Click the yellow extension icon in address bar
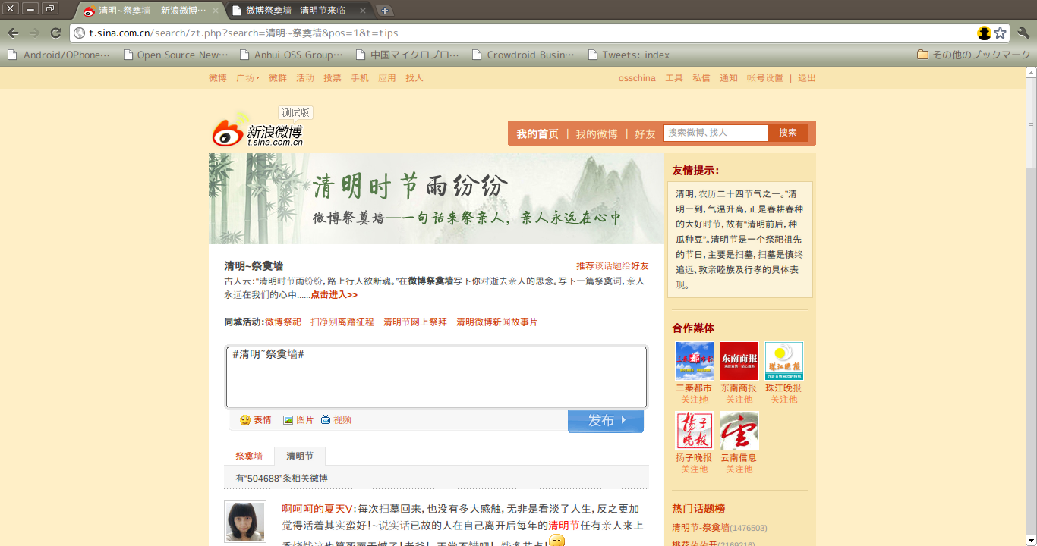This screenshot has width=1037, height=546. 985,33
